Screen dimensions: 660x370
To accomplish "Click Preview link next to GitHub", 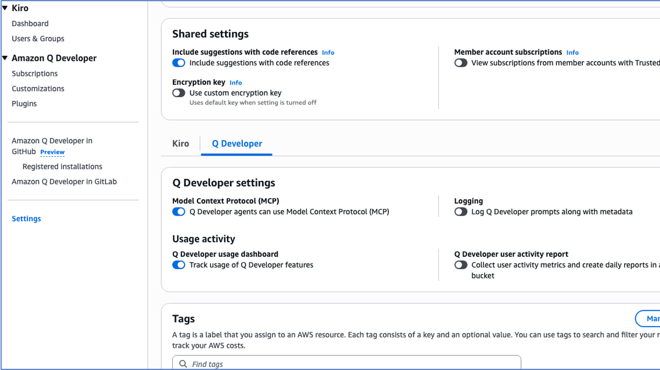I will 52,152.
